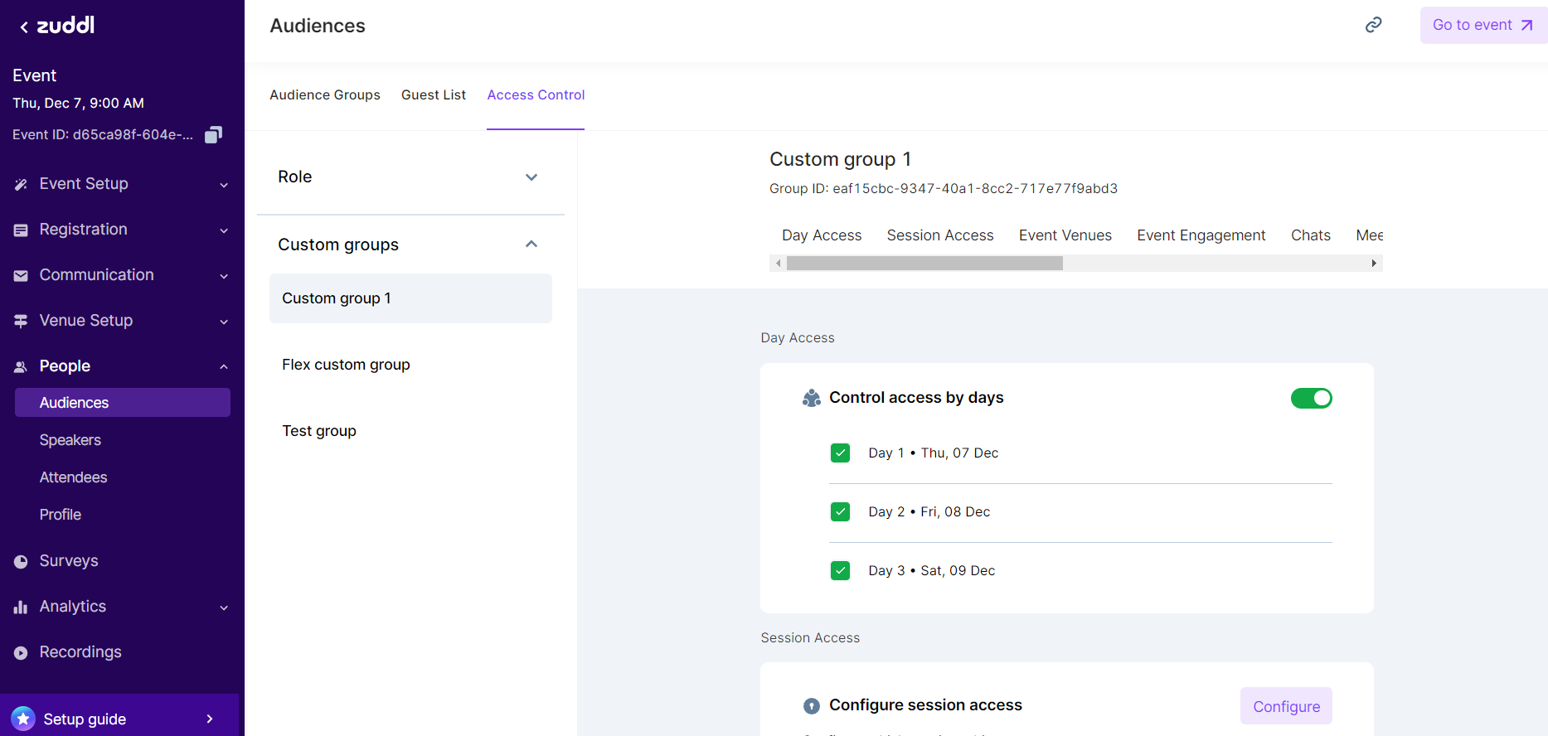
Task: Click the Communication envelope icon
Action: point(21,276)
